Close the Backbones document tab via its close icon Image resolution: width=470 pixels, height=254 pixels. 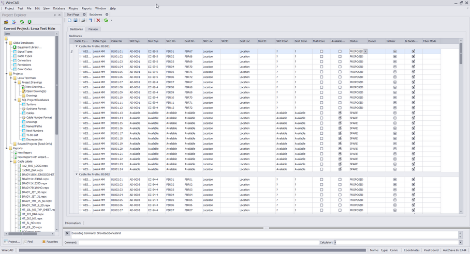tap(107, 14)
